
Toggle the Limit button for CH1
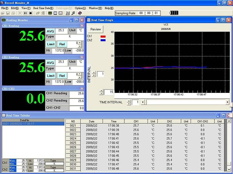[51, 44]
